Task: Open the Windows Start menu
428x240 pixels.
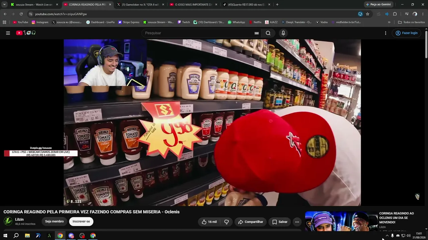Action: (5, 236)
